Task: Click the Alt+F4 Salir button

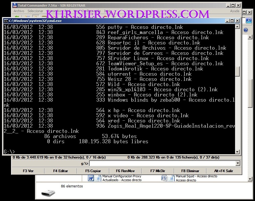Action: coord(223,171)
